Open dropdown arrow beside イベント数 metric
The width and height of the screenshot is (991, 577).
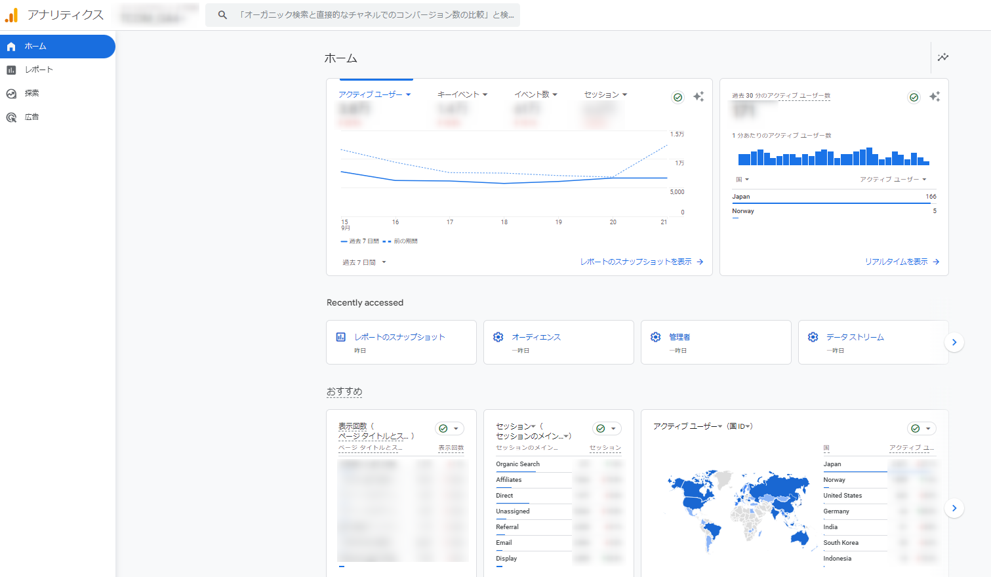[555, 94]
